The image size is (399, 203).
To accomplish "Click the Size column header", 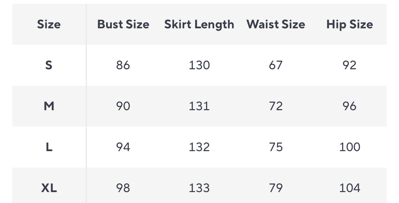I will point(49,24).
